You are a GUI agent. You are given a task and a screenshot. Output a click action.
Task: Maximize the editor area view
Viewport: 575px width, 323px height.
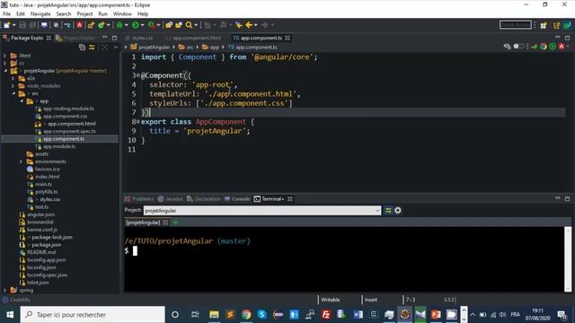click(x=567, y=38)
